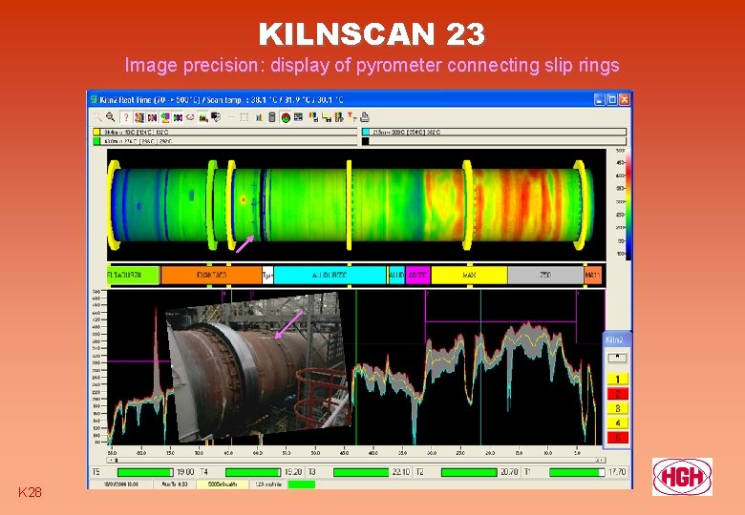The image size is (745, 515).
Task: Click the hot spot on the kiln thermal image
Action: (244, 199)
